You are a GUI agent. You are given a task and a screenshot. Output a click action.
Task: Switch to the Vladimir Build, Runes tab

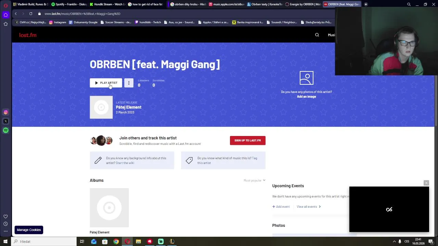point(31,4)
